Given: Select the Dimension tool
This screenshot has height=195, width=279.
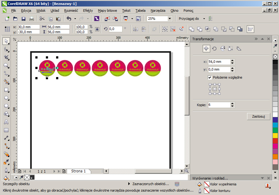Looking at the screenshot, I should (7, 138).
